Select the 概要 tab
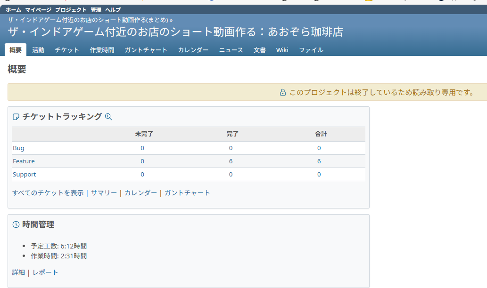The height and width of the screenshot is (288, 487). click(x=16, y=50)
